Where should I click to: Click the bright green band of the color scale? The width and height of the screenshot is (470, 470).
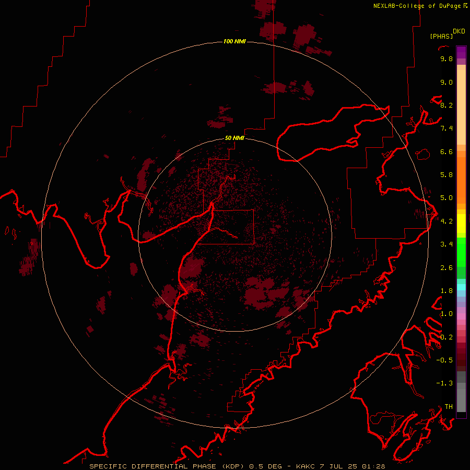461,252
